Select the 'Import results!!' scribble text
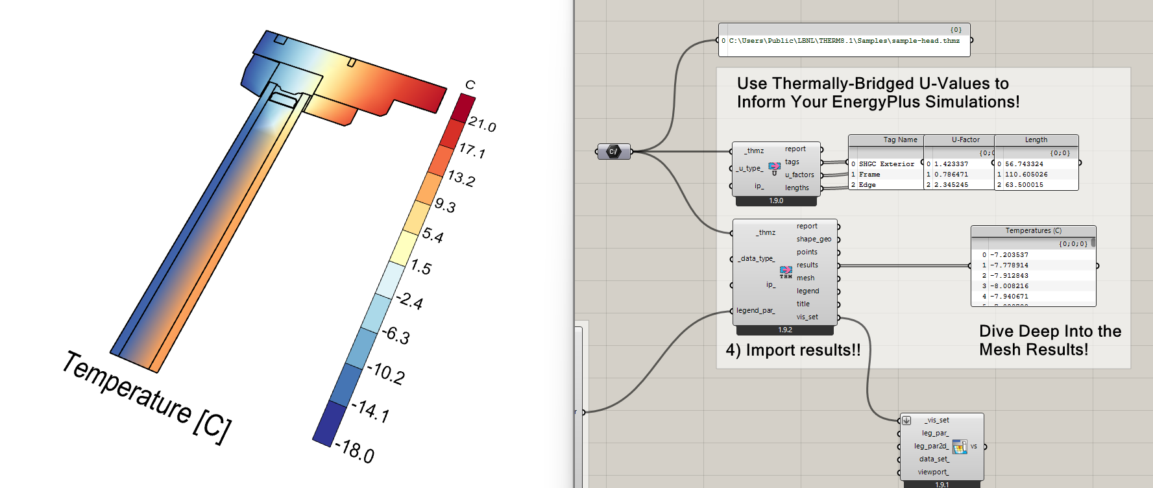Image resolution: width=1153 pixels, height=488 pixels. [x=793, y=350]
